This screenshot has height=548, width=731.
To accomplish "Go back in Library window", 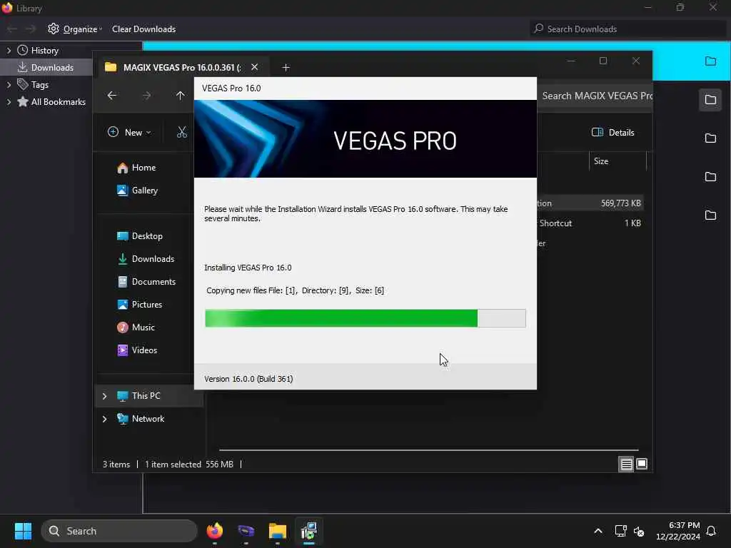I will [12, 29].
